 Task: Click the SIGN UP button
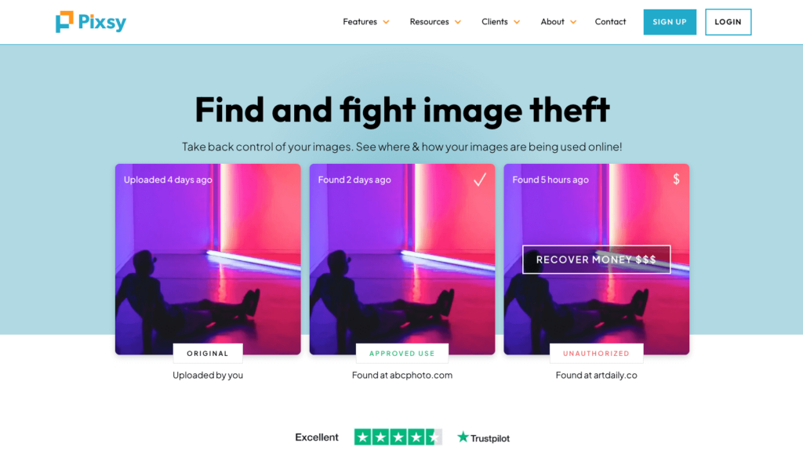(670, 22)
